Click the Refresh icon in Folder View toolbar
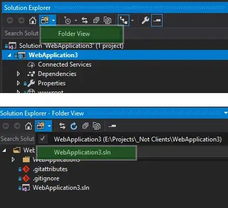Viewport: 228px width, 208px height. point(74,126)
